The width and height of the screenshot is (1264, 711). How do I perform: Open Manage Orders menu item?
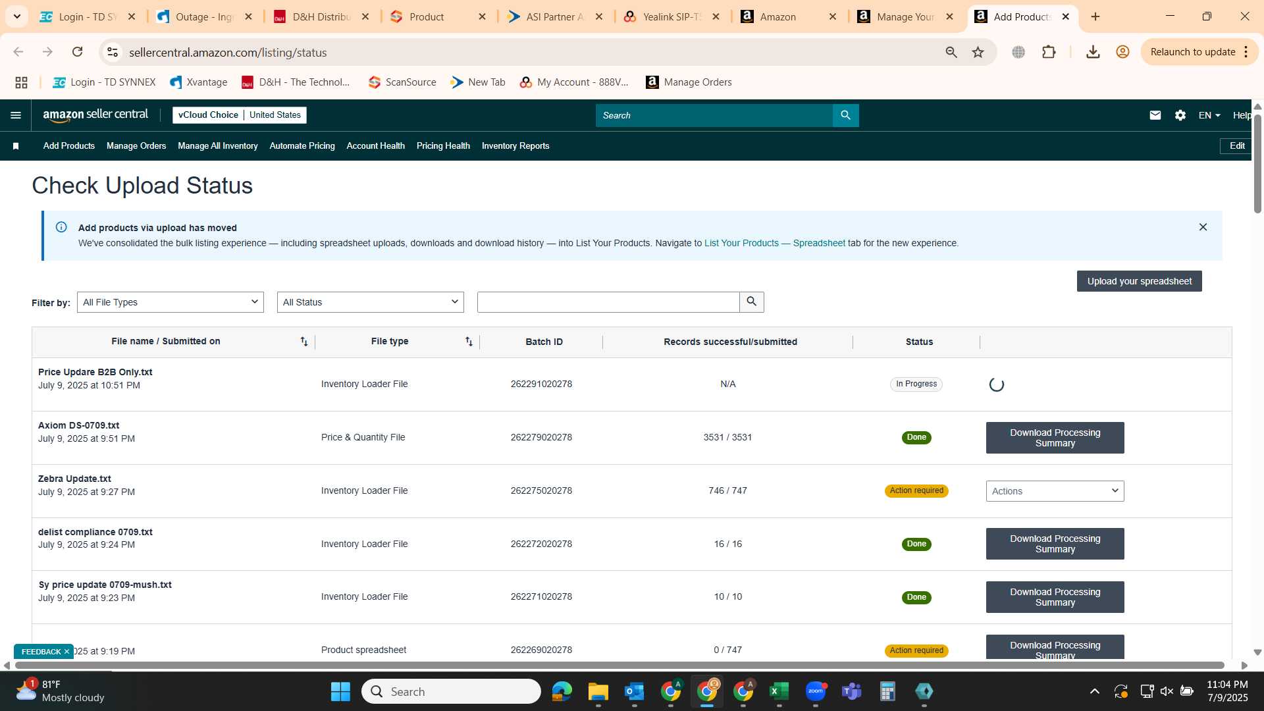point(136,146)
